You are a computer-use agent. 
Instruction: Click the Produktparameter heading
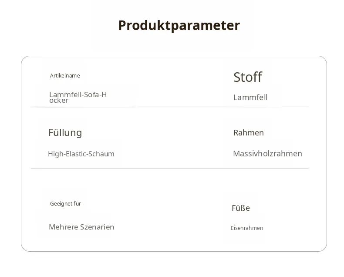coord(179,26)
